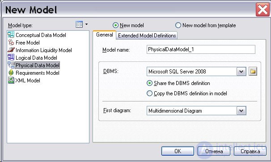Image resolution: width=271 pixels, height=162 pixels.
Task: Expand the view mode arrow beside Model type
Action: (x=86, y=24)
